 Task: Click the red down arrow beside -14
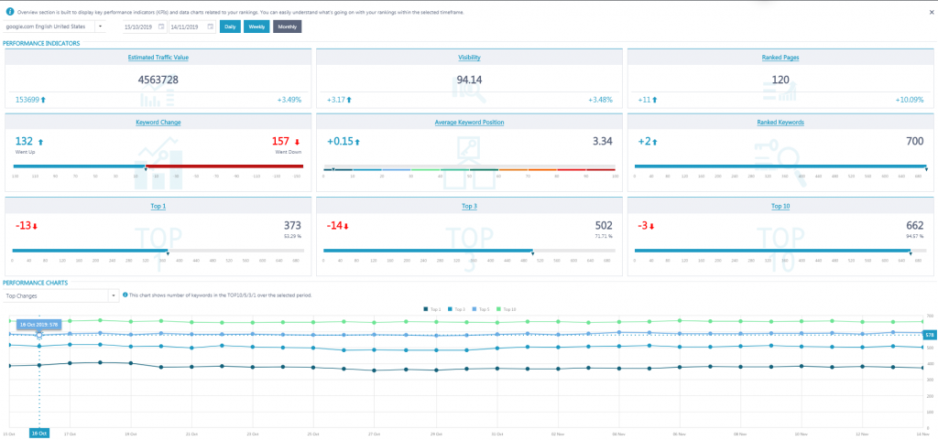[x=345, y=226]
